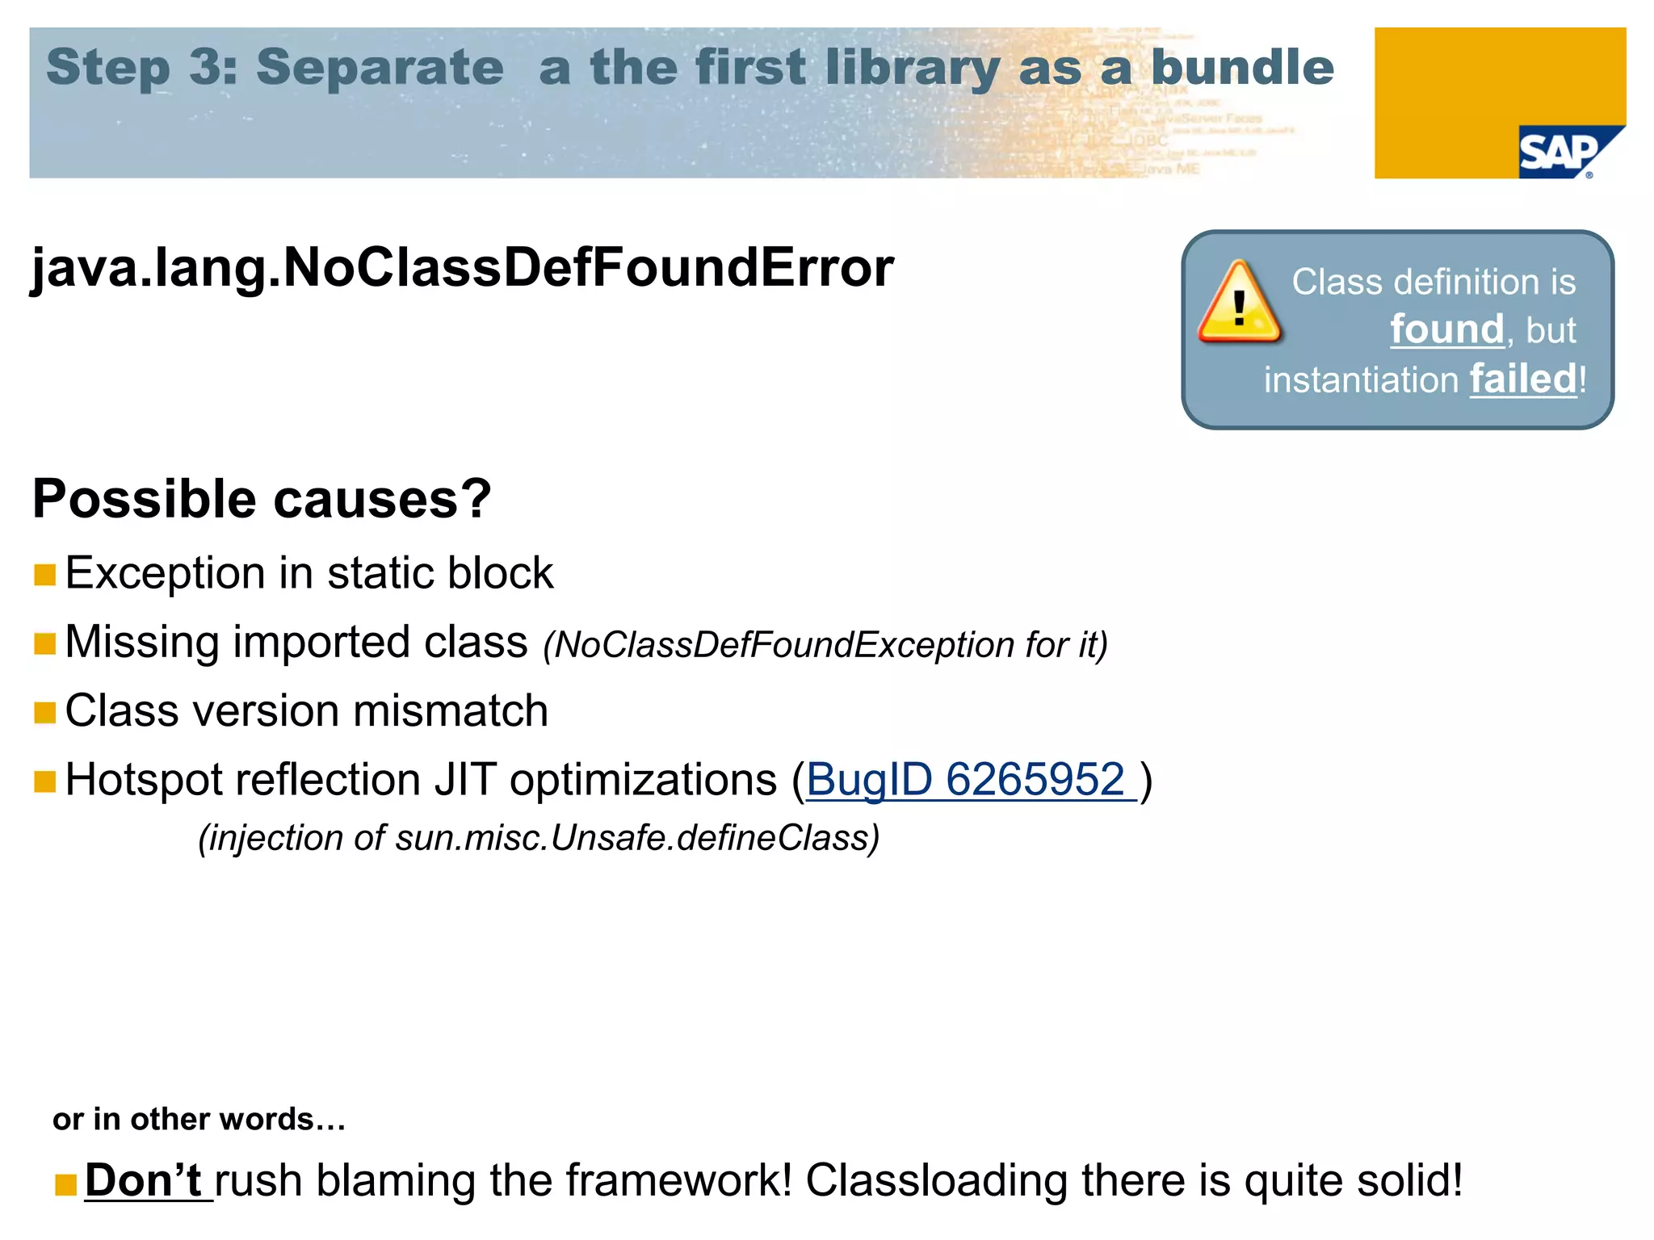
Task: Click the 'Possible causes?' heading
Action: (262, 498)
